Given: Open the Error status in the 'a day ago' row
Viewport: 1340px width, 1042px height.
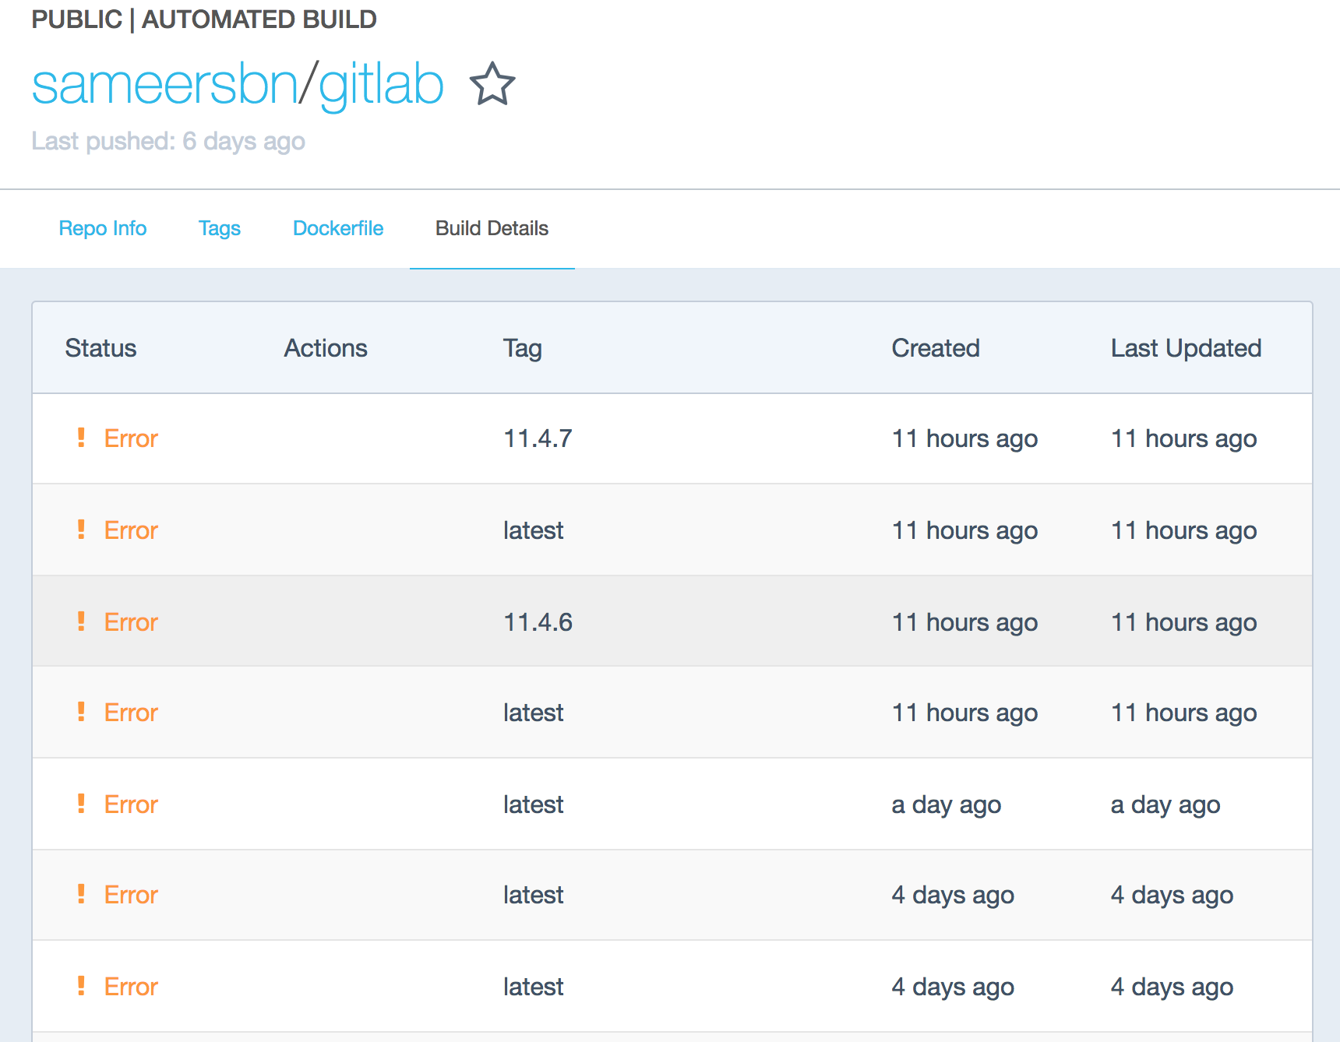Looking at the screenshot, I should point(131,804).
